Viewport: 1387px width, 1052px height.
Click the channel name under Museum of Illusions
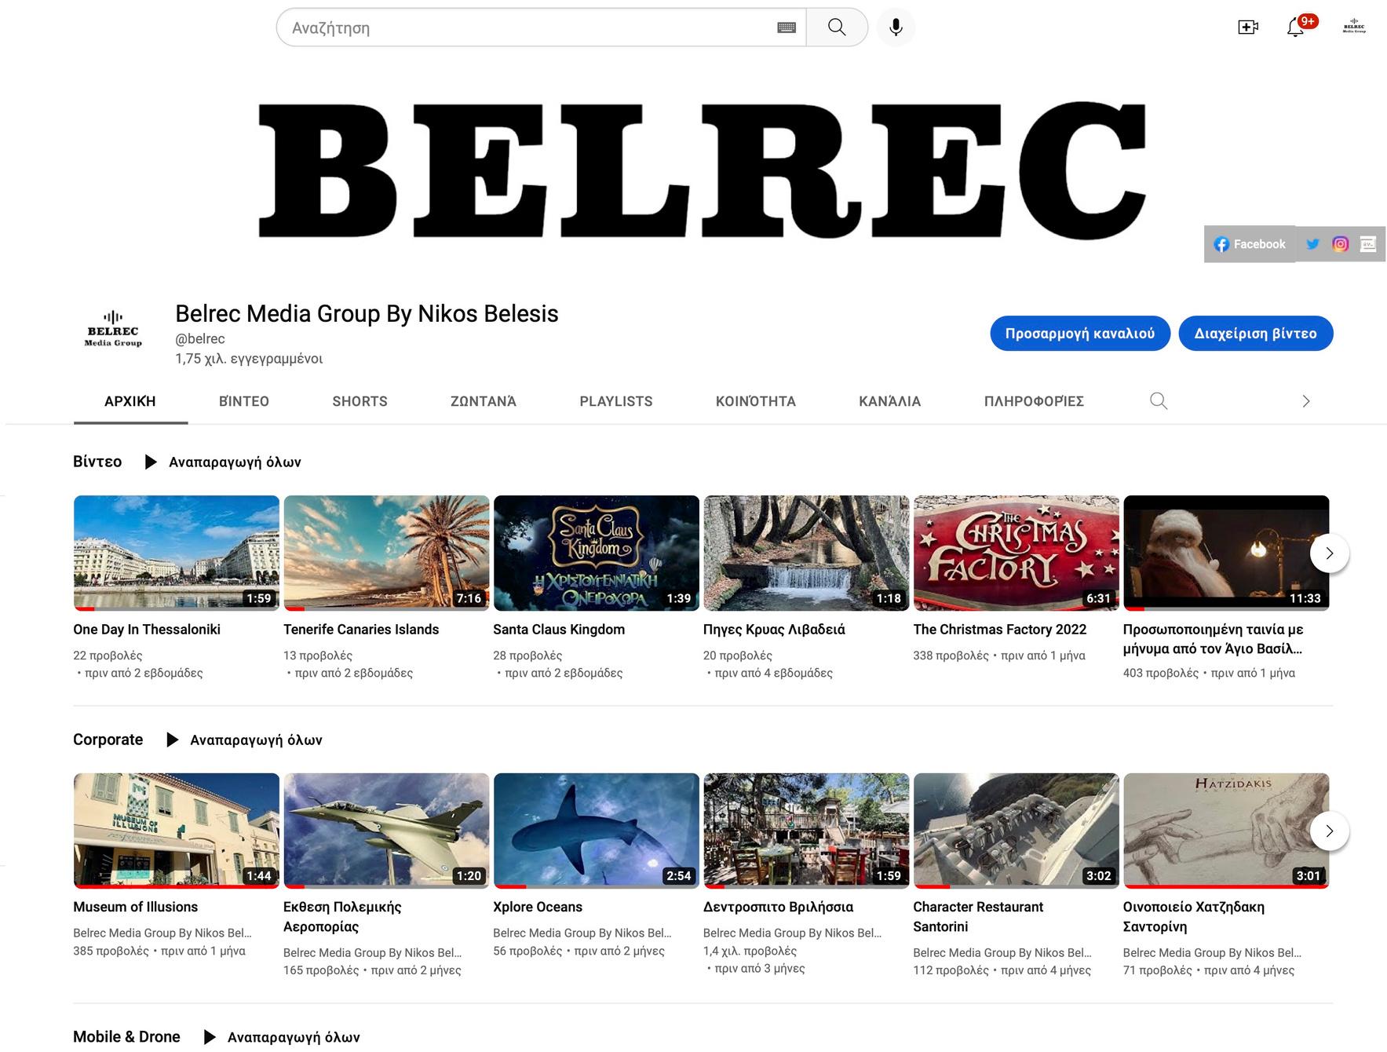(162, 933)
